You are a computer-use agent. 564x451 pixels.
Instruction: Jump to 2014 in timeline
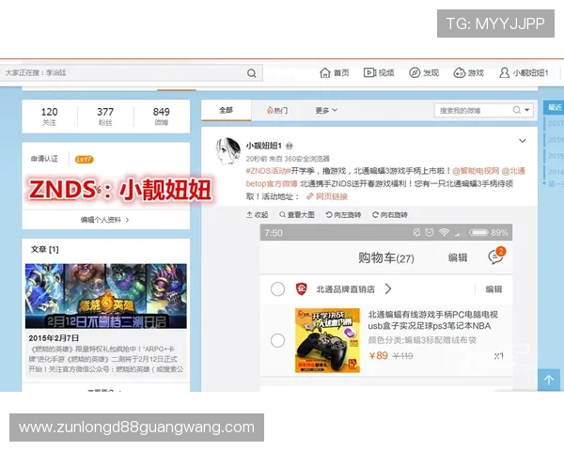(x=556, y=172)
